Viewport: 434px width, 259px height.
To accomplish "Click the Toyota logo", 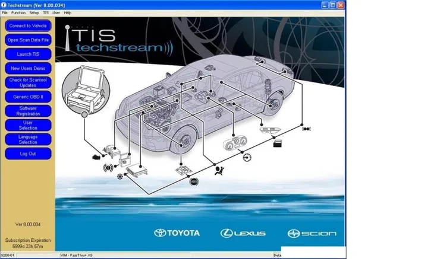I will 177,233.
